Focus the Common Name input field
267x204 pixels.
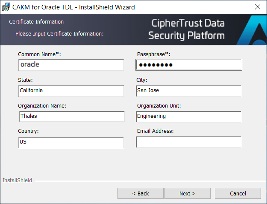(71, 65)
